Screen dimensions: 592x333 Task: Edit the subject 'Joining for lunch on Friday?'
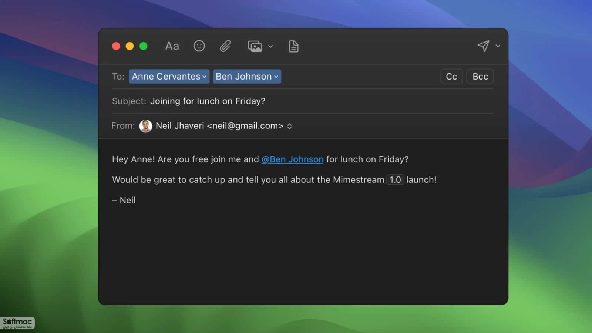tap(208, 101)
